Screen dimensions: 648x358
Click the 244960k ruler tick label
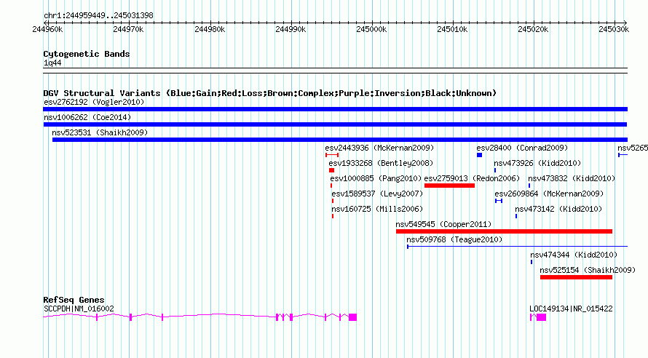47,29
